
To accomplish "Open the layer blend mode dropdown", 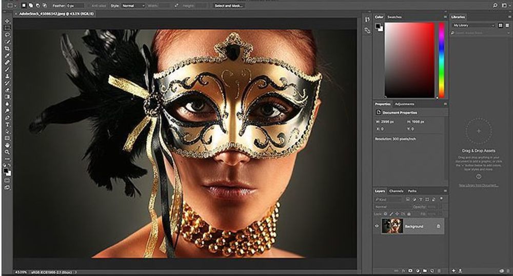I will 392,207.
